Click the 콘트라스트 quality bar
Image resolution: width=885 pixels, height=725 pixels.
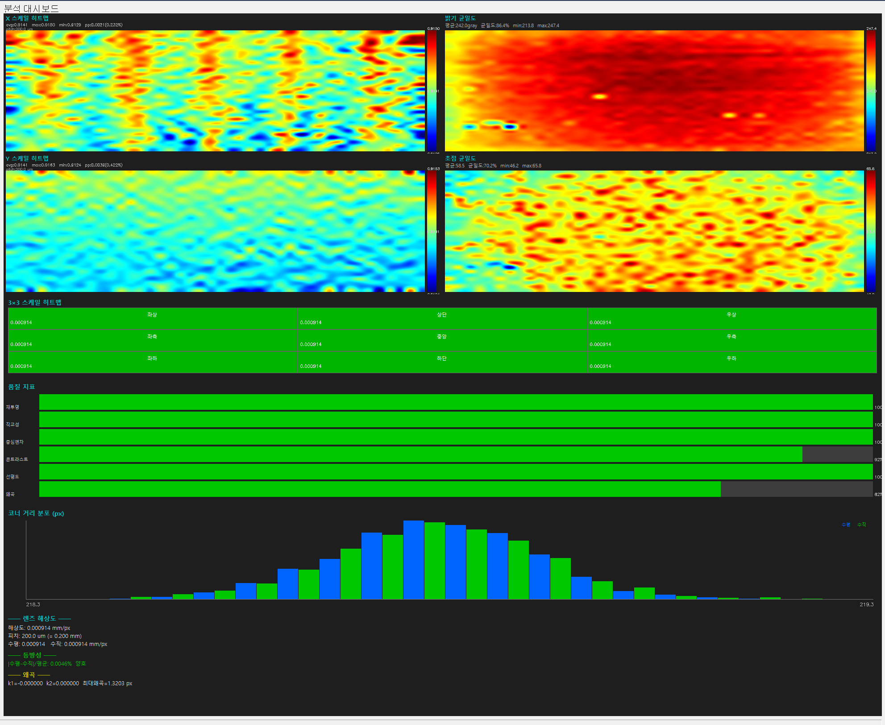coord(456,454)
